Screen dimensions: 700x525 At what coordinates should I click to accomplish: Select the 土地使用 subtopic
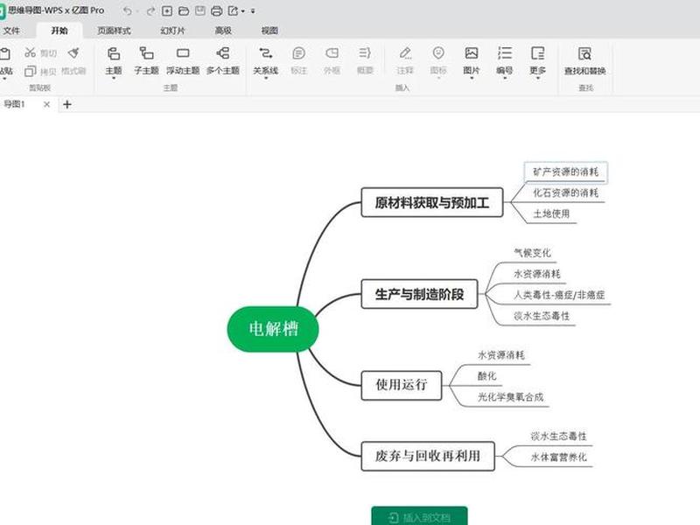tap(552, 213)
